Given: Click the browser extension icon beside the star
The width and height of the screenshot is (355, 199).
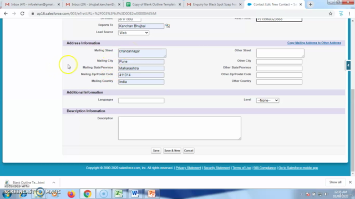Looking at the screenshot, I should [x=341, y=13].
